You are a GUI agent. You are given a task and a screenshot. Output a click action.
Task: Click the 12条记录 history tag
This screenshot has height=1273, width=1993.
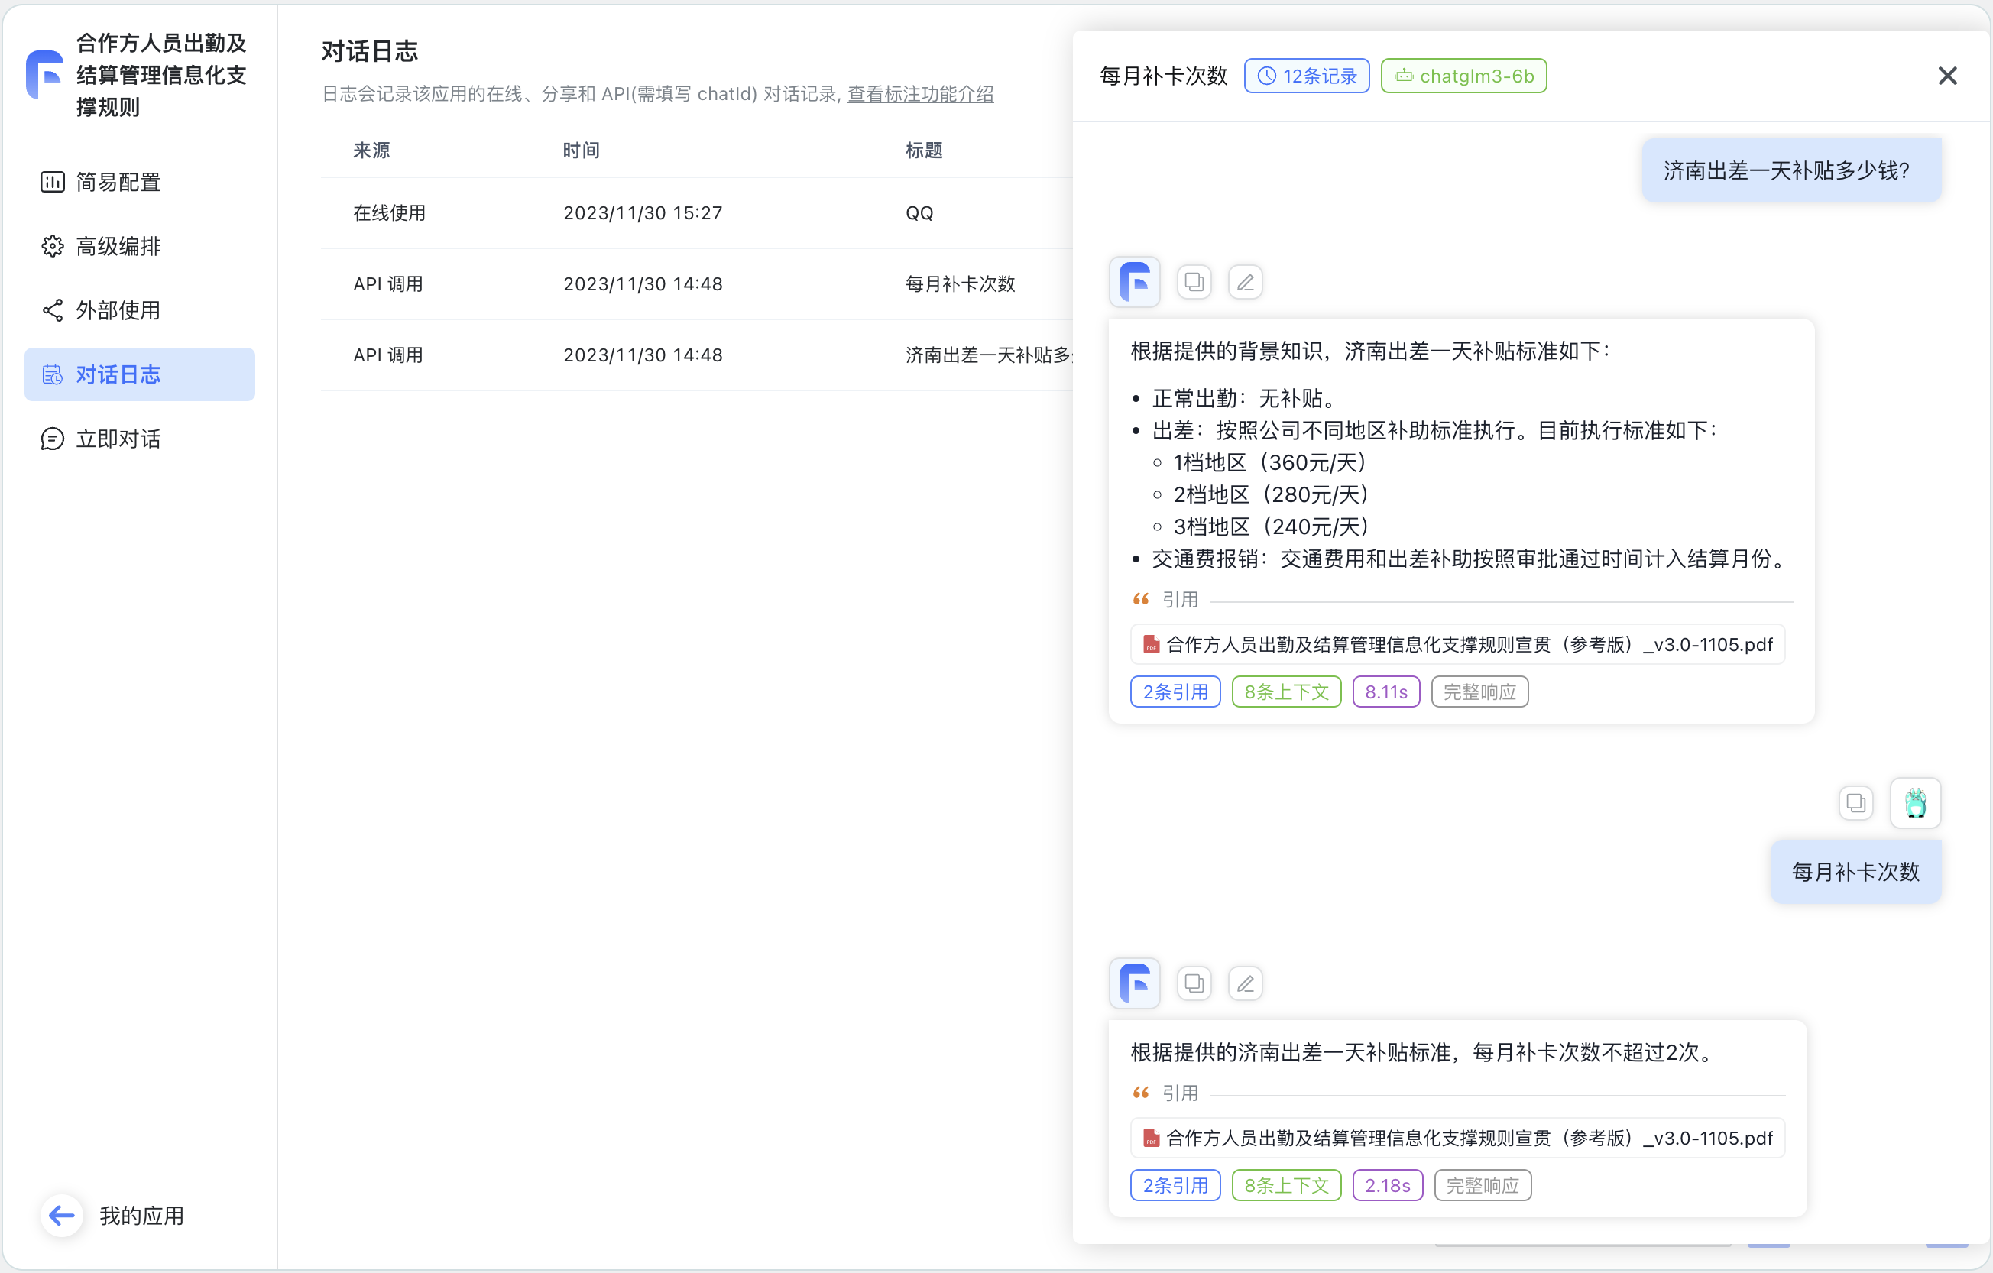[x=1306, y=76]
